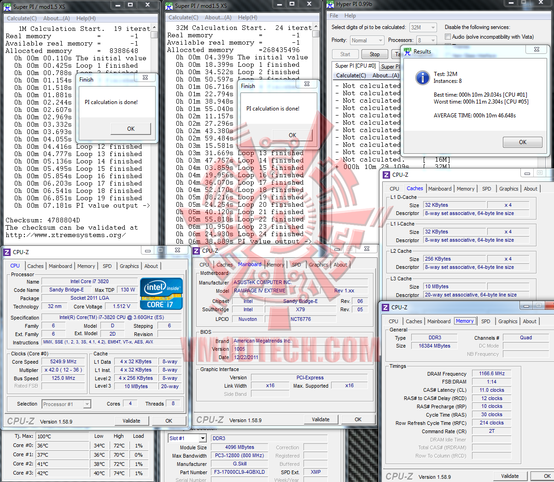Open the Processors count dropdown

[432, 41]
